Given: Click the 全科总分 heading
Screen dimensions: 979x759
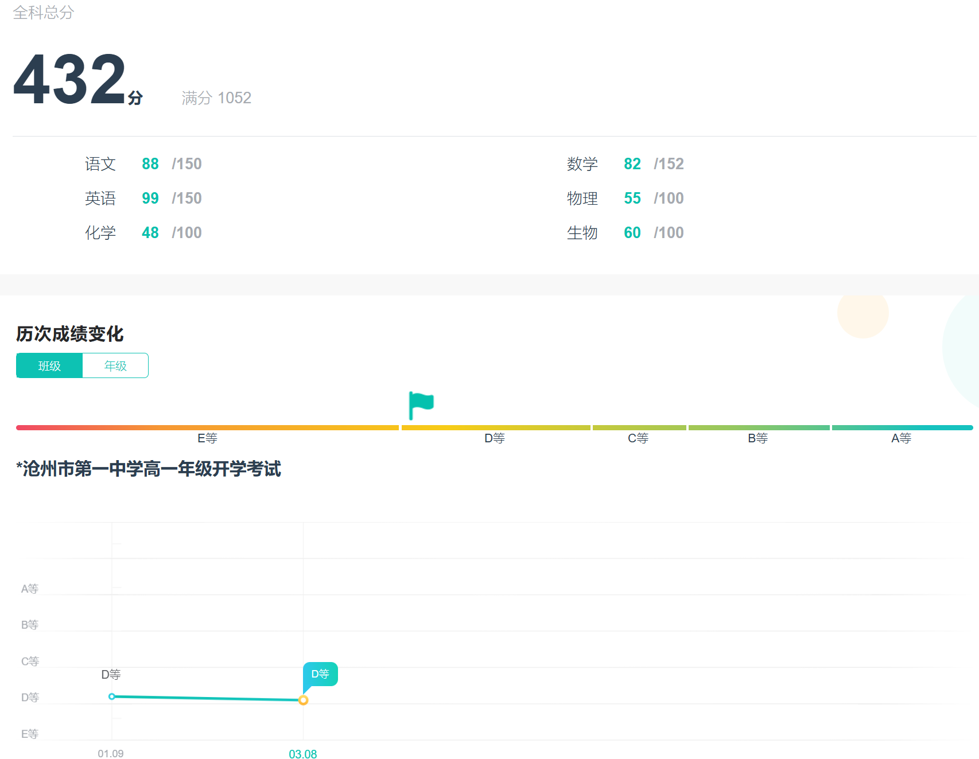Looking at the screenshot, I should [x=44, y=13].
